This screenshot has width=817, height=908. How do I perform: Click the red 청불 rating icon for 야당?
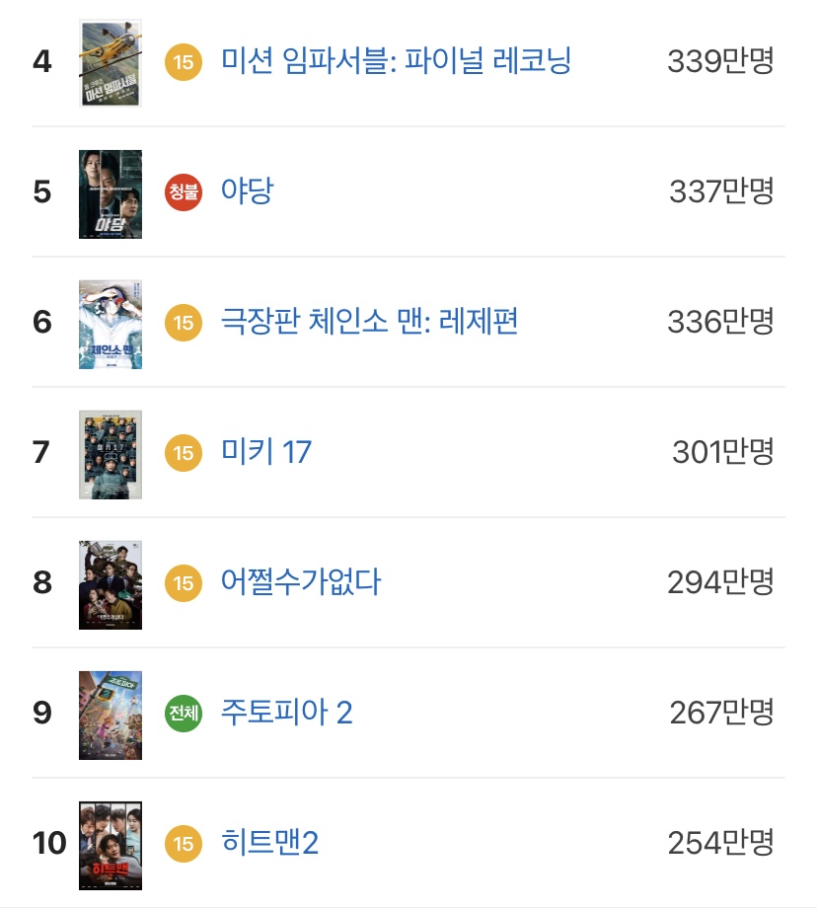(x=184, y=192)
